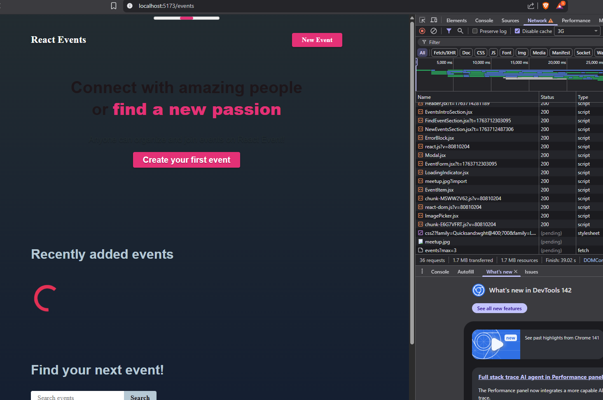
Task: Open the Issues tab in the drawer
Action: (x=531, y=272)
